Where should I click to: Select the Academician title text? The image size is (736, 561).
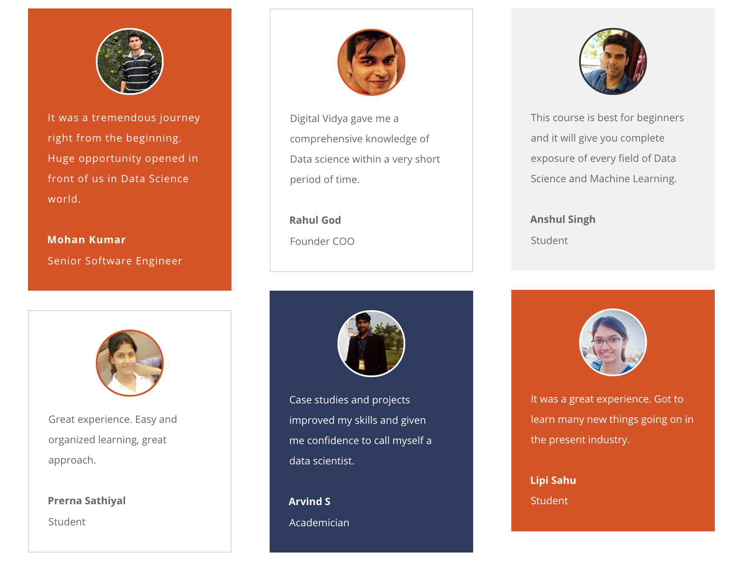coord(319,523)
